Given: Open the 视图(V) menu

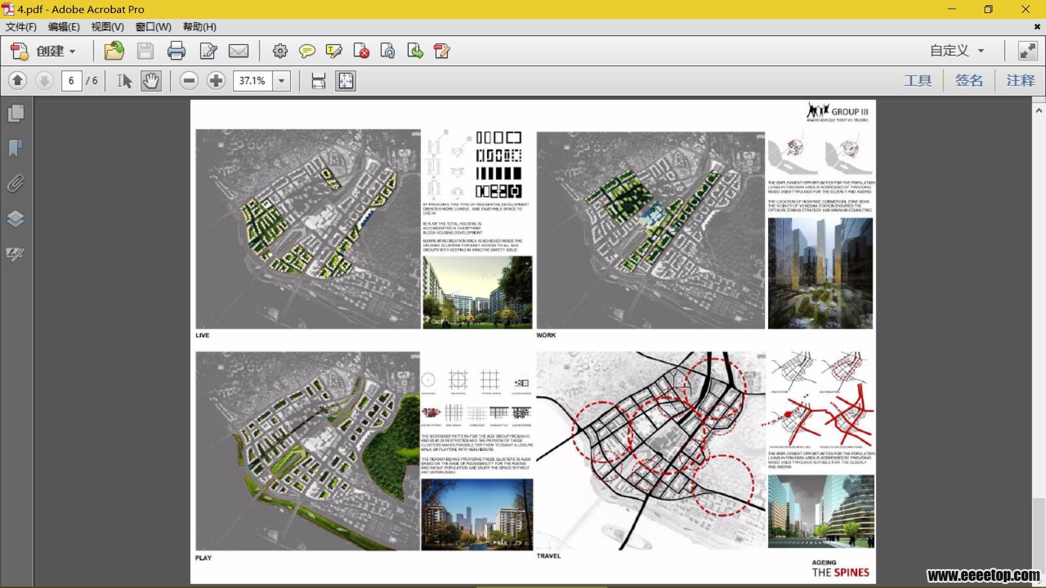Looking at the screenshot, I should (x=107, y=27).
